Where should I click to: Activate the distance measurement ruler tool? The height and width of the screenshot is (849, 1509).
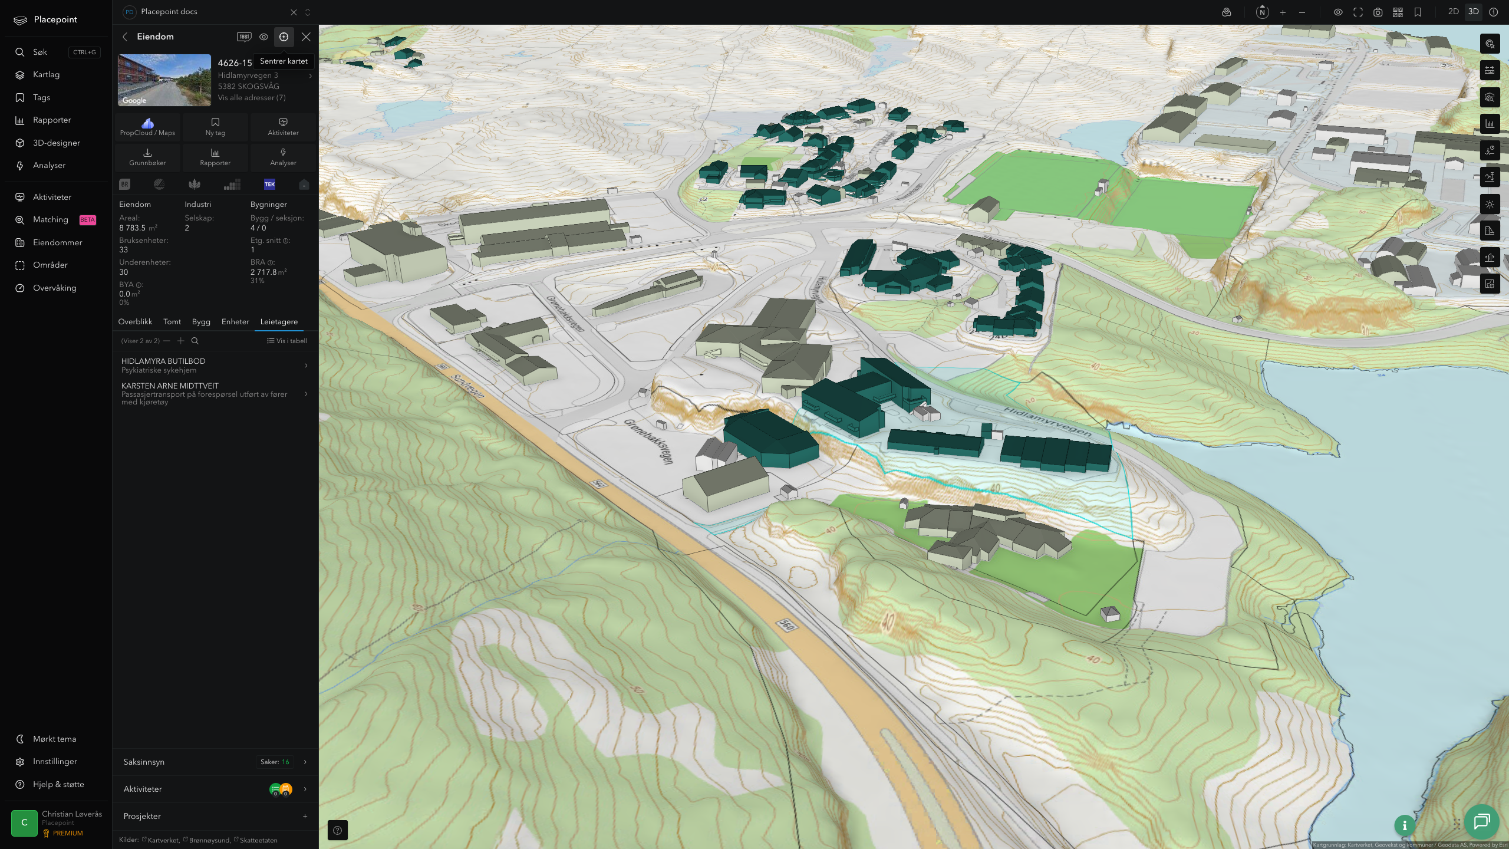(1490, 70)
